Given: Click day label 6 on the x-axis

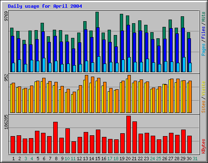Looking at the screenshot, I should pyautogui.click(x=44, y=159).
